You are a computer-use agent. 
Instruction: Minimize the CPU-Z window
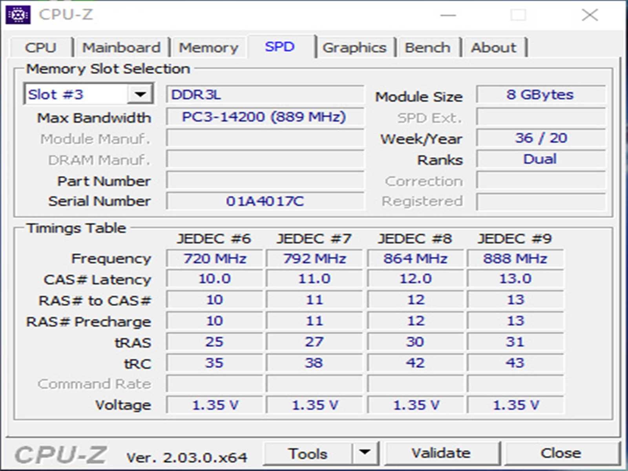click(x=448, y=15)
